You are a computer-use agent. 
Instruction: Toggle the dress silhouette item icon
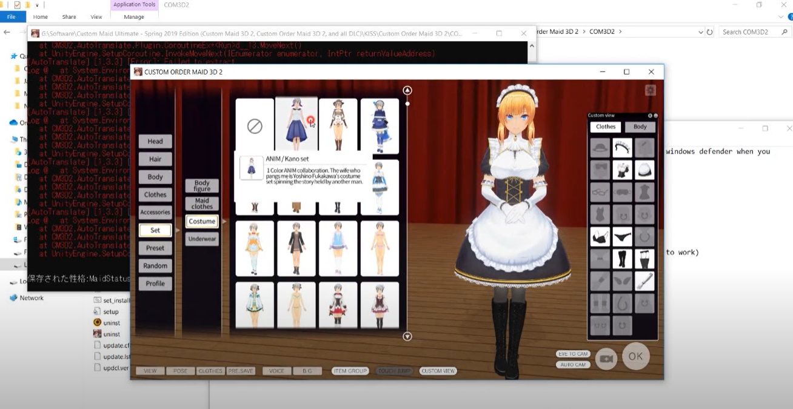point(645,193)
